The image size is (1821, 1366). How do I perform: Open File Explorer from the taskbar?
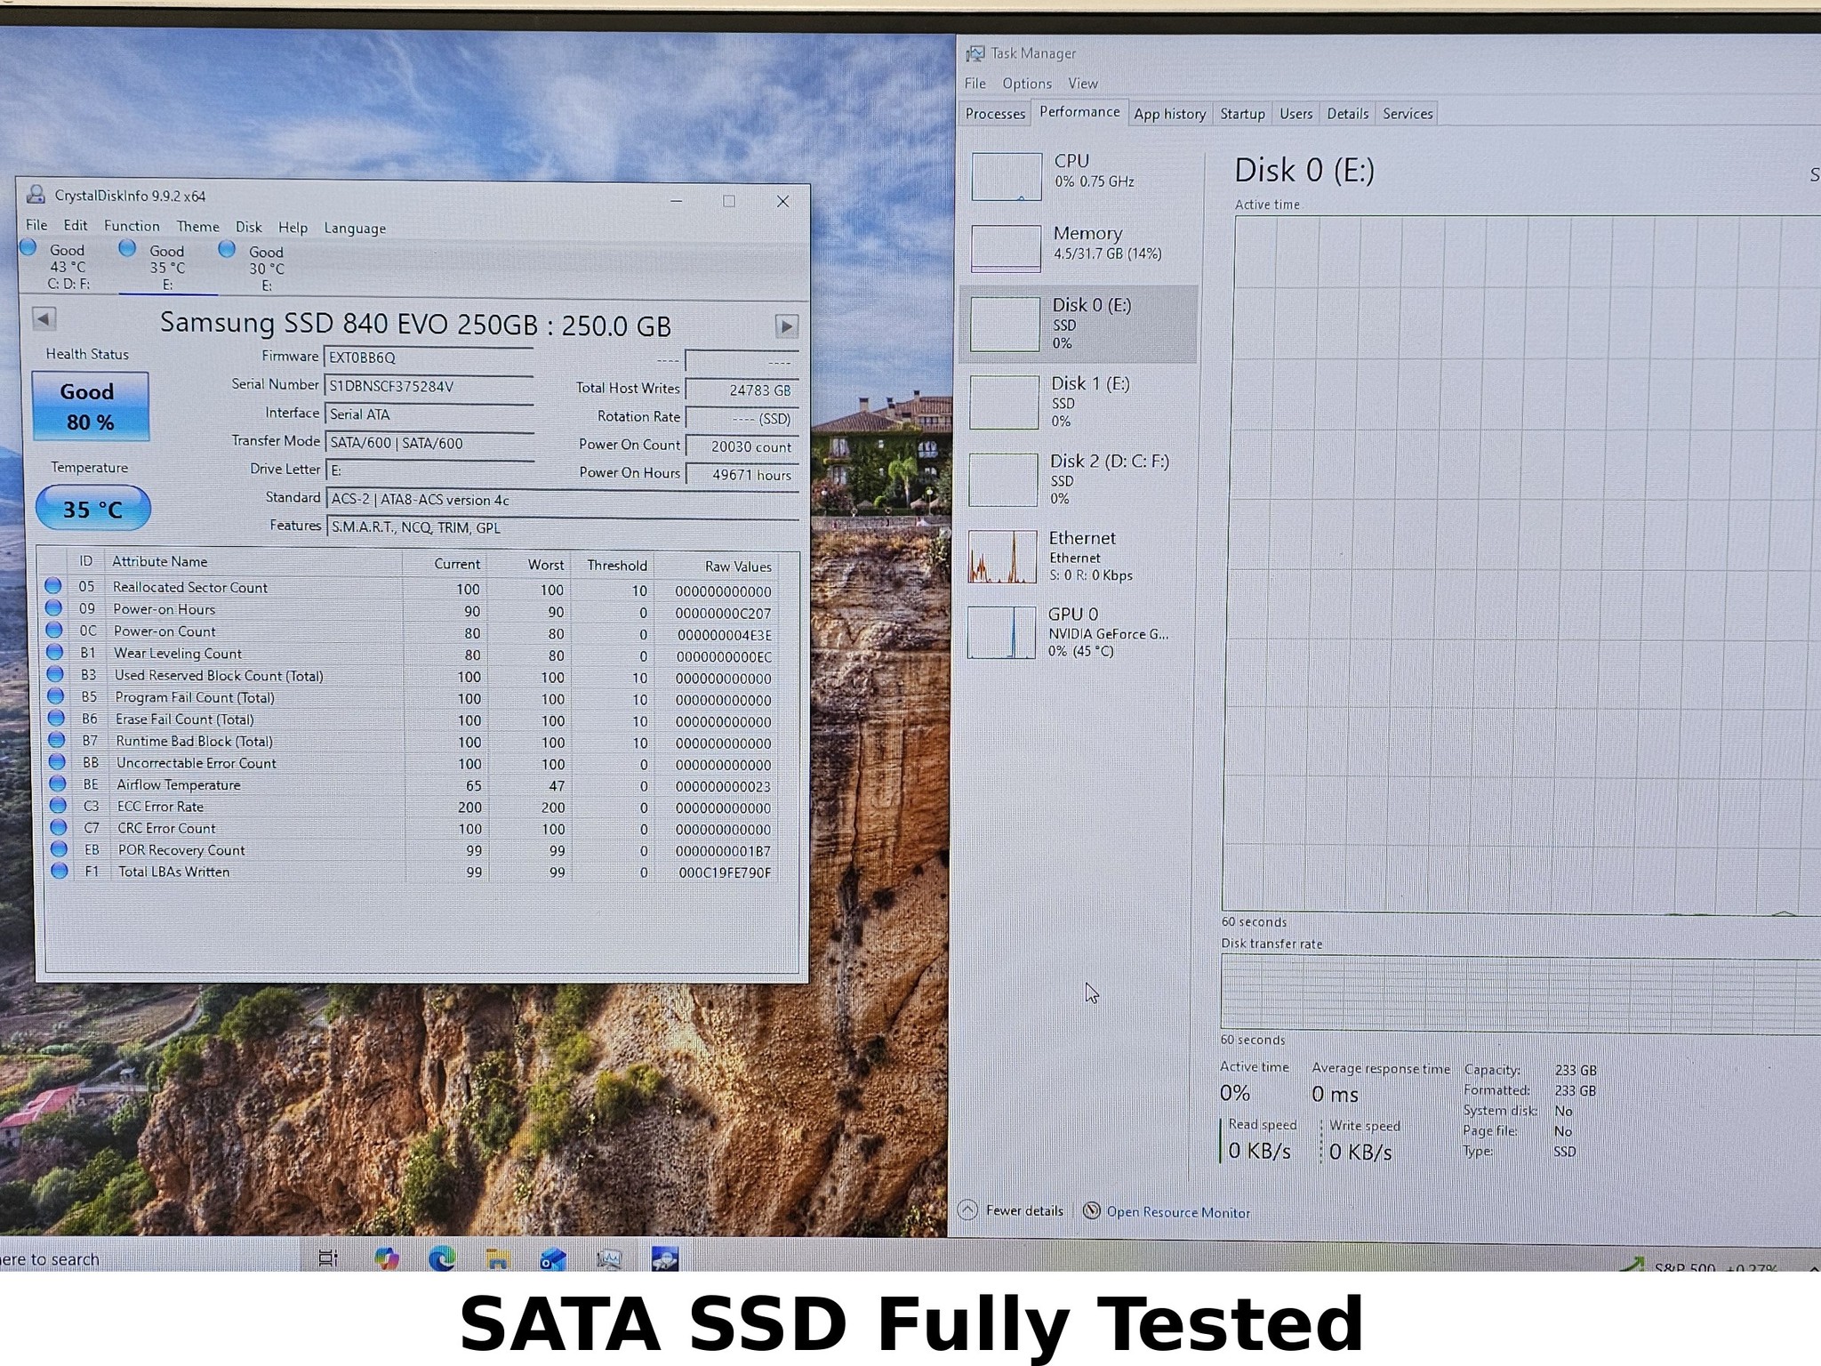tap(498, 1258)
